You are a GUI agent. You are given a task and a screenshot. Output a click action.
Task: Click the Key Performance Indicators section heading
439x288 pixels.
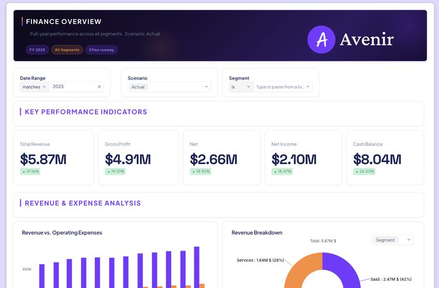click(x=86, y=112)
